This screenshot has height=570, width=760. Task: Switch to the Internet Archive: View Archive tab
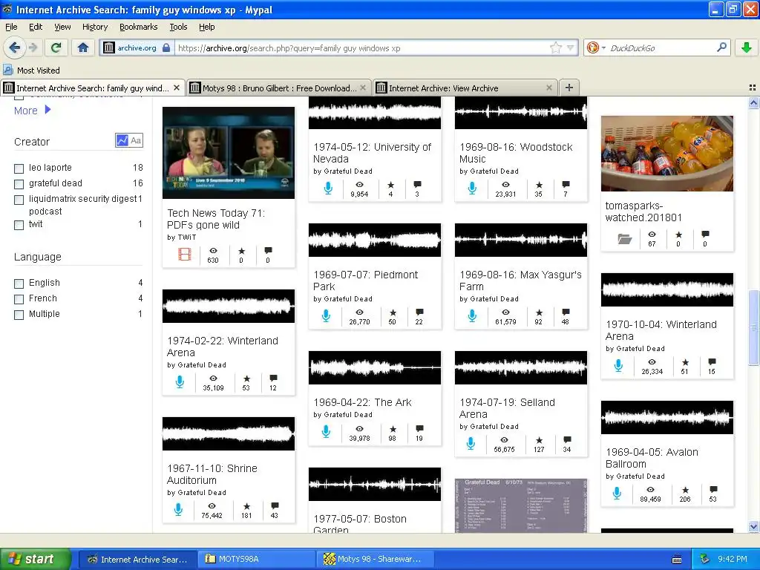[465, 88]
